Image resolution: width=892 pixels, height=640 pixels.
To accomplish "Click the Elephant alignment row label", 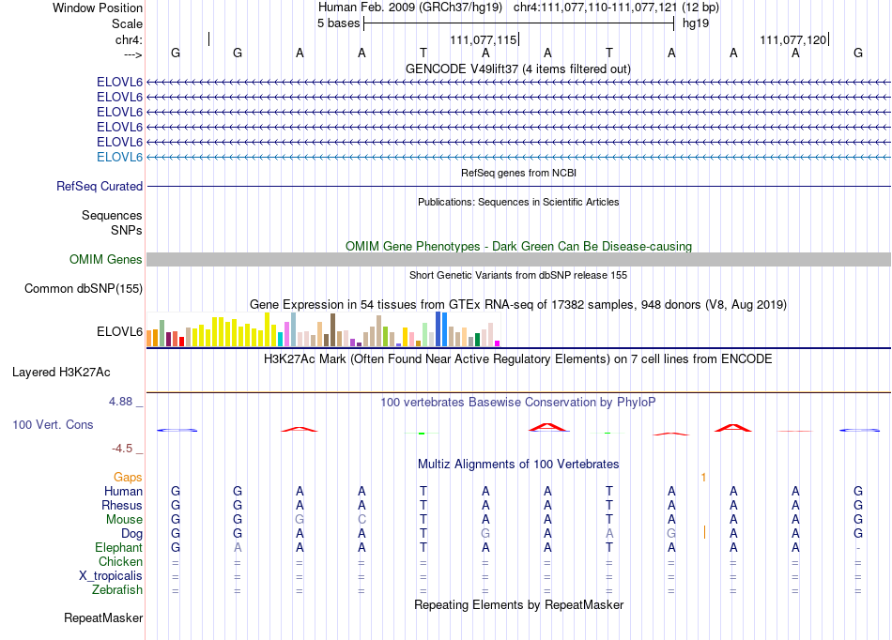I will [119, 547].
